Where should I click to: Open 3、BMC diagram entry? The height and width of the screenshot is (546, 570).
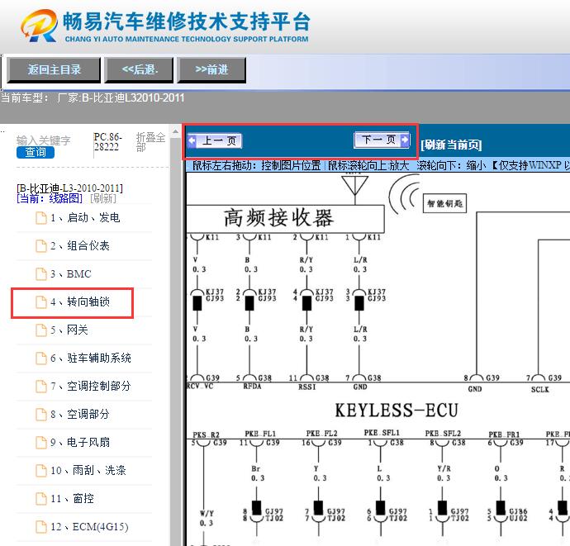(70, 273)
